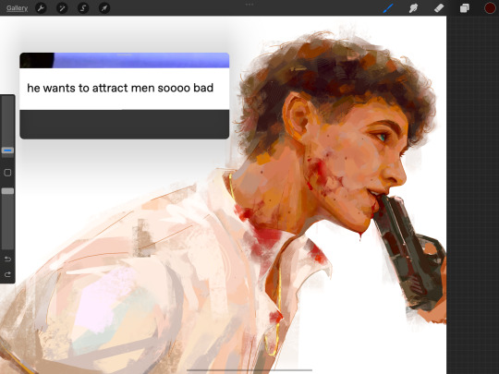Select the Eraser tool
The image size is (499, 374).
point(439,8)
